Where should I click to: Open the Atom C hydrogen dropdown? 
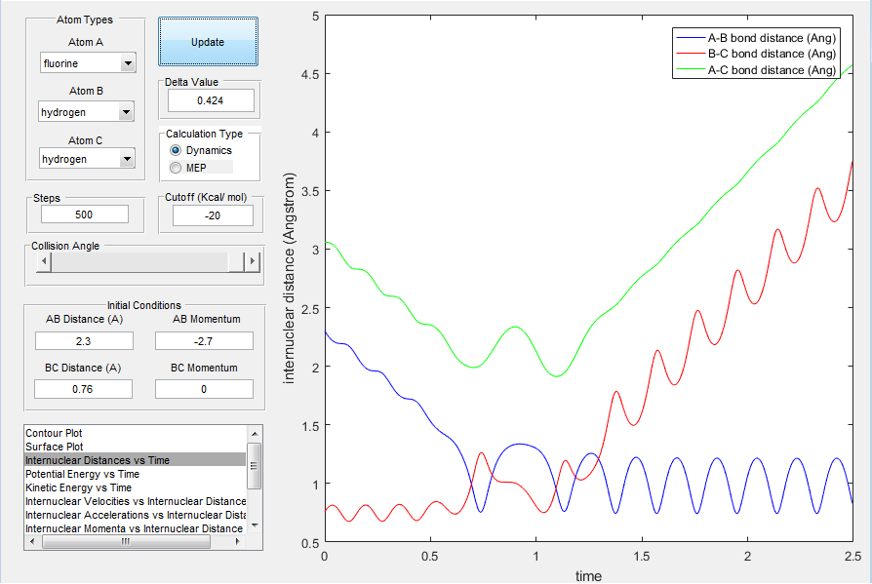click(x=87, y=158)
